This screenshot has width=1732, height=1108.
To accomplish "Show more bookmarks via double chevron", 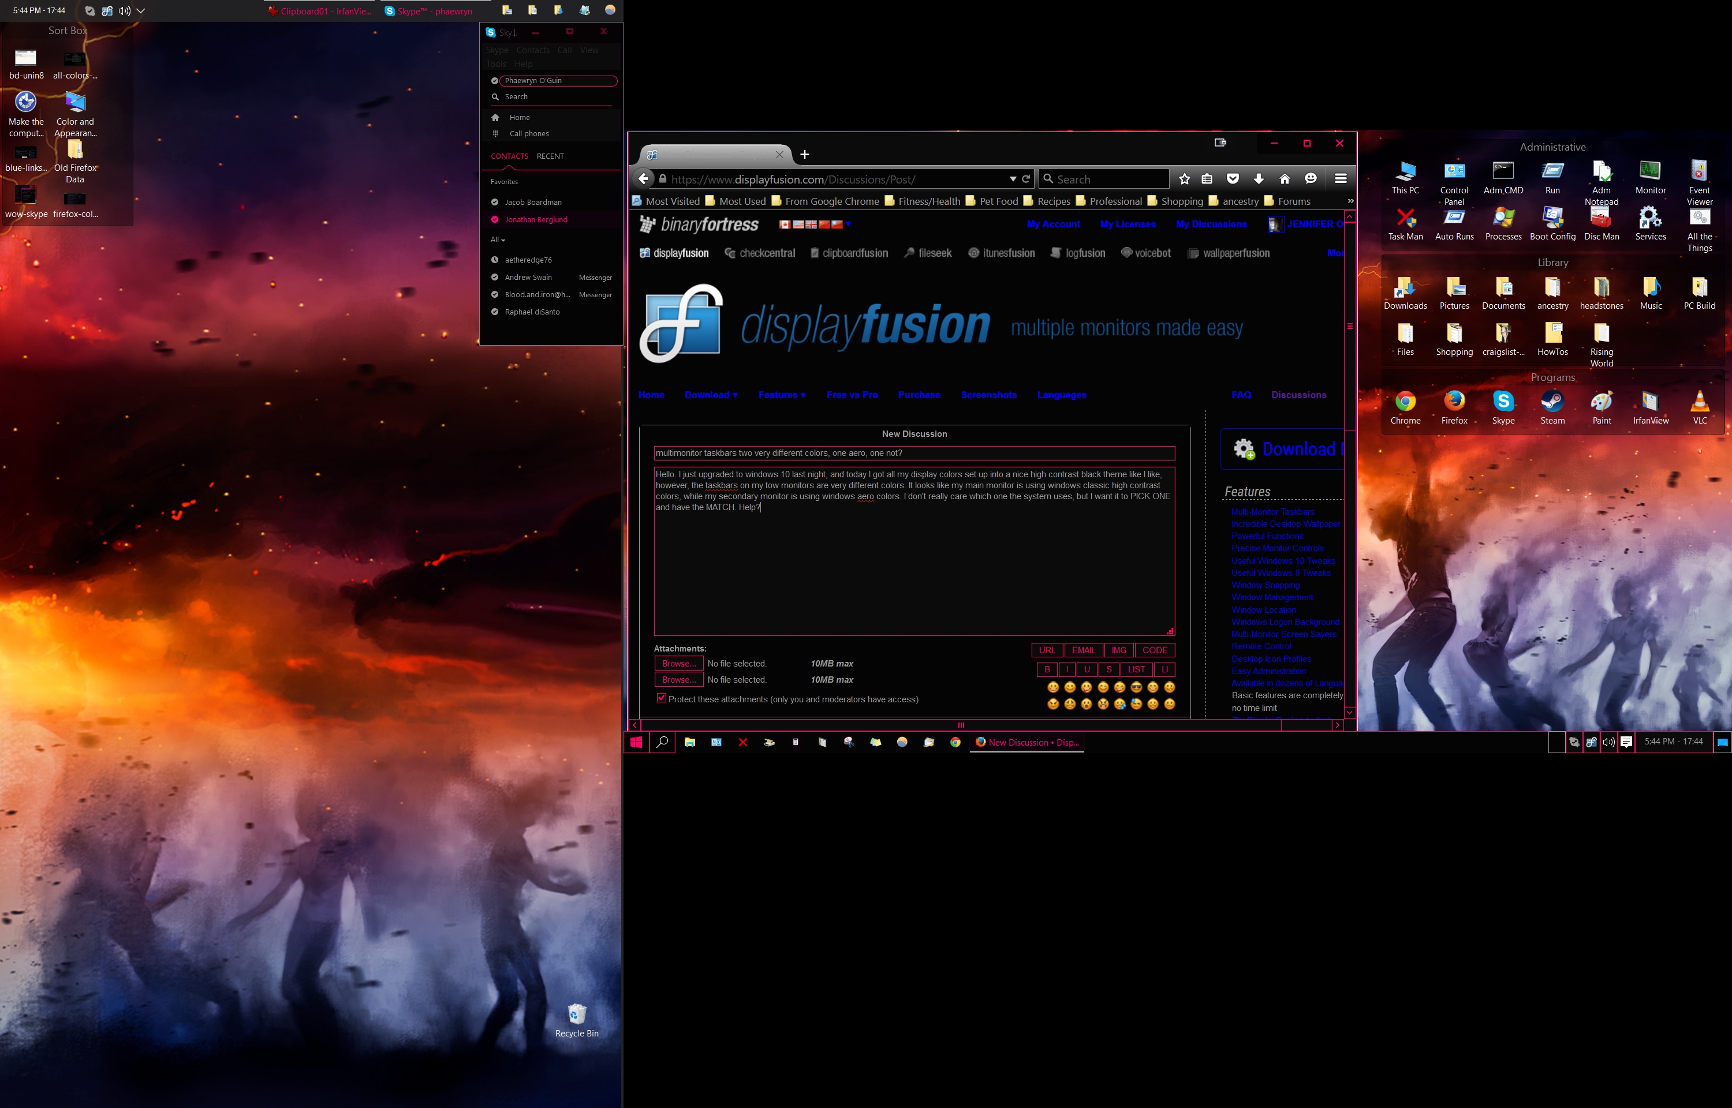I will [1350, 201].
